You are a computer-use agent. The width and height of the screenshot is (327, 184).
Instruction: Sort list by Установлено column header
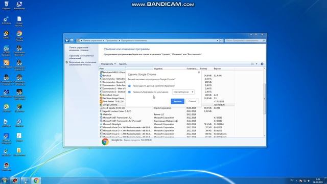tap(193, 68)
